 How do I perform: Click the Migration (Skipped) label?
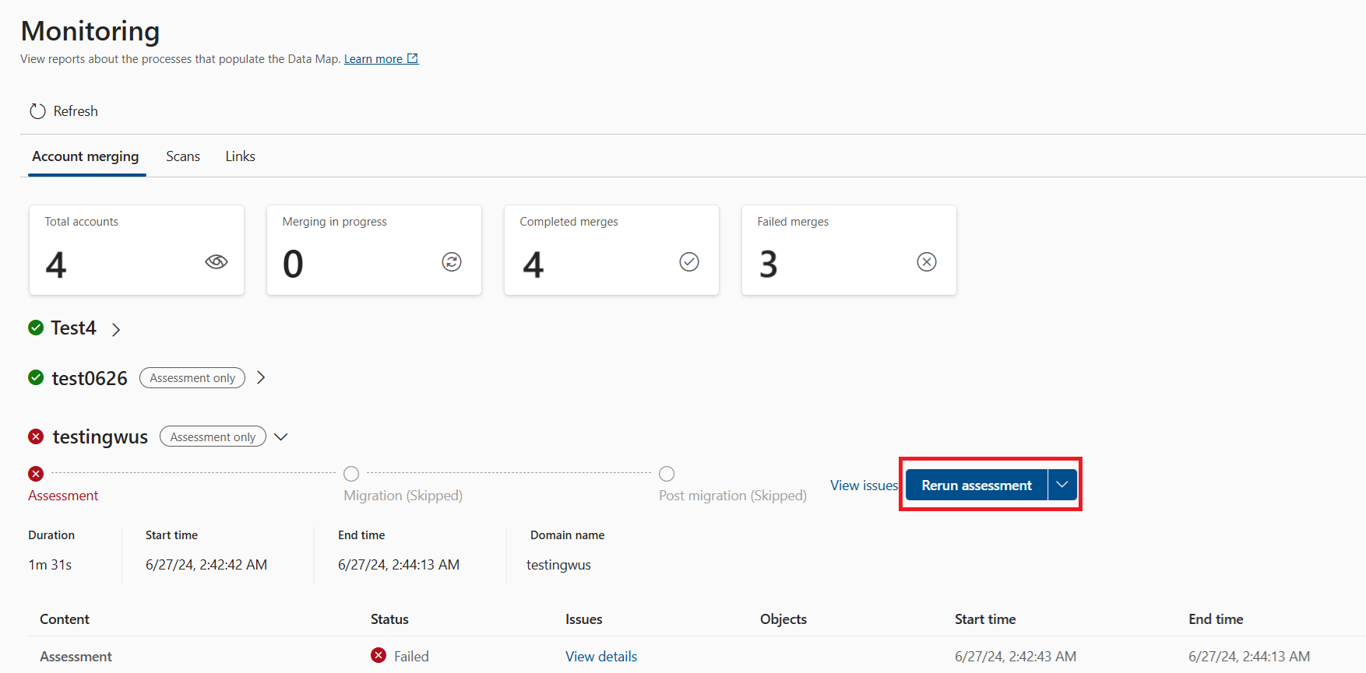(x=403, y=496)
